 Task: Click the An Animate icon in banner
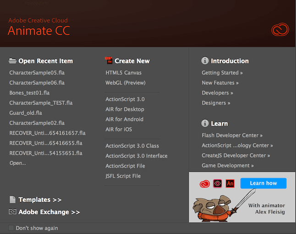(230, 183)
